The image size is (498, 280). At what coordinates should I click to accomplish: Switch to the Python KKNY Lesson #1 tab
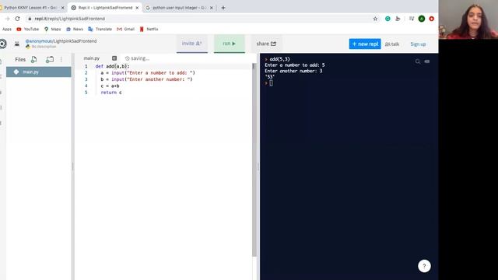point(32,8)
